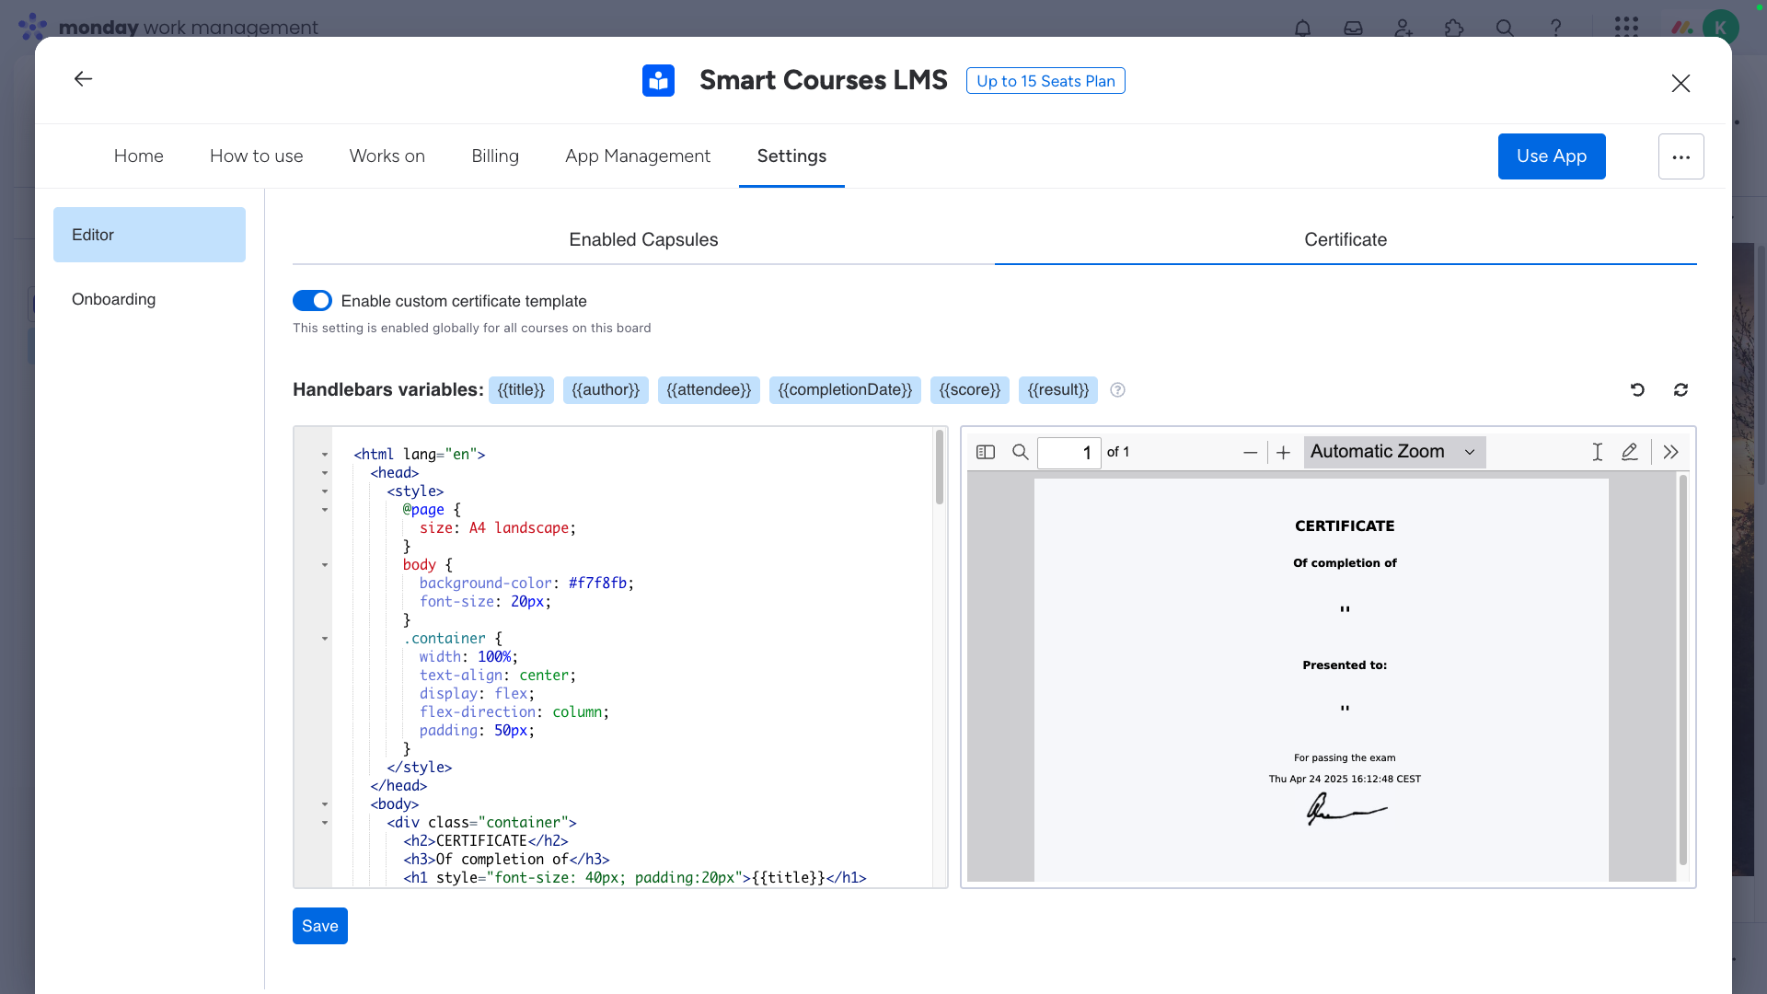Open find in PDF document

point(1020,452)
